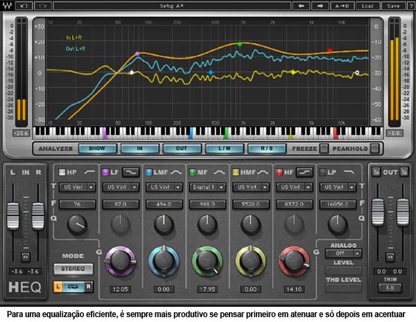Select analyzer R / S button
Image resolution: width=416 pixels, height=322 pixels.
tap(267, 148)
